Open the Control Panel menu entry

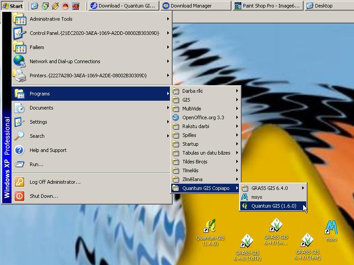tap(92, 33)
